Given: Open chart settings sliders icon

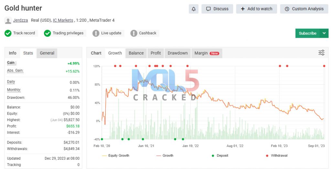Looking at the screenshot, I should pyautogui.click(x=321, y=53).
